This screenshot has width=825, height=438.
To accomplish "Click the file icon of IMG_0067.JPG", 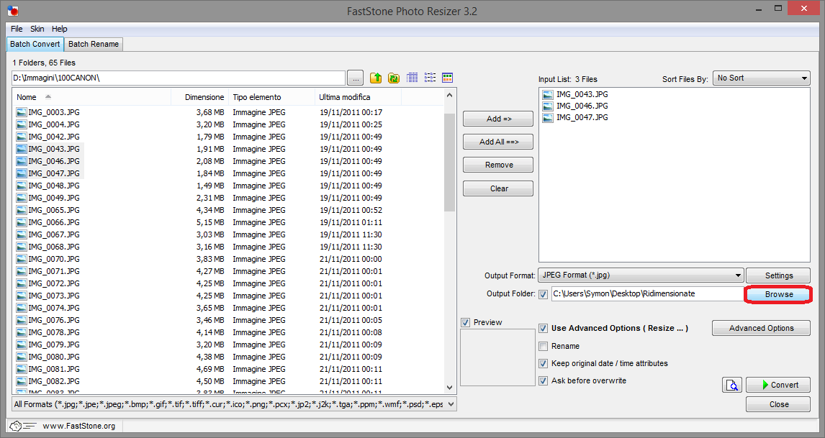I will coord(22,234).
